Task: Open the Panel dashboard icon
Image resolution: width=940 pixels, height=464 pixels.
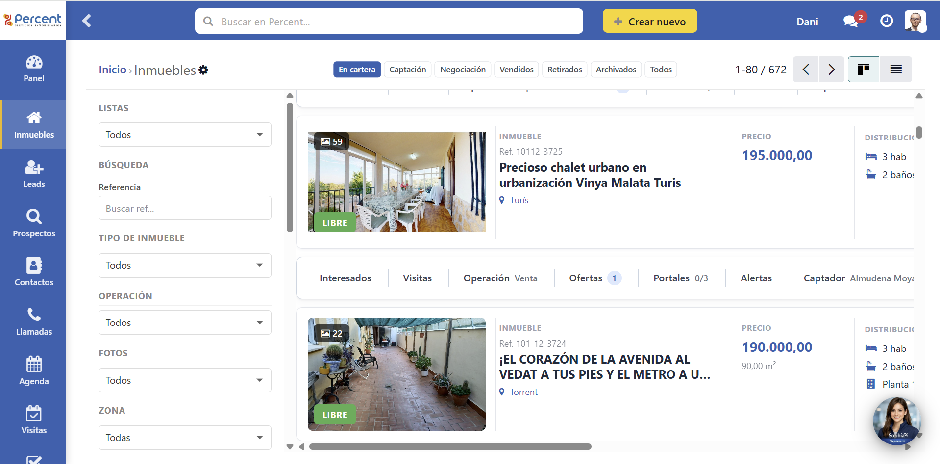Action: 34,69
